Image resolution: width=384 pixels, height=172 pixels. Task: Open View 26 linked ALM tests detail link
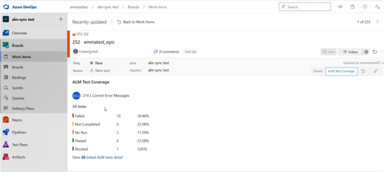[x=97, y=157]
